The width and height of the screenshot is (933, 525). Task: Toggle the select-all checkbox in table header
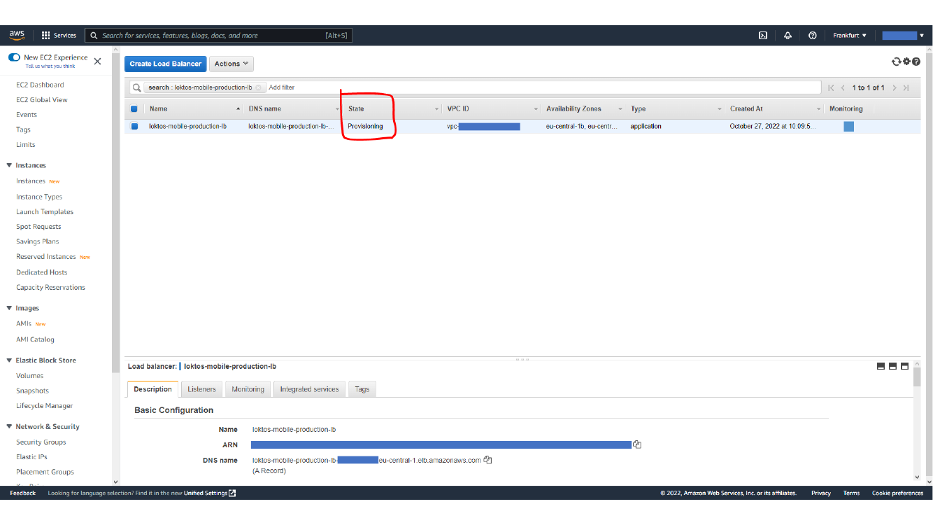[x=134, y=108]
